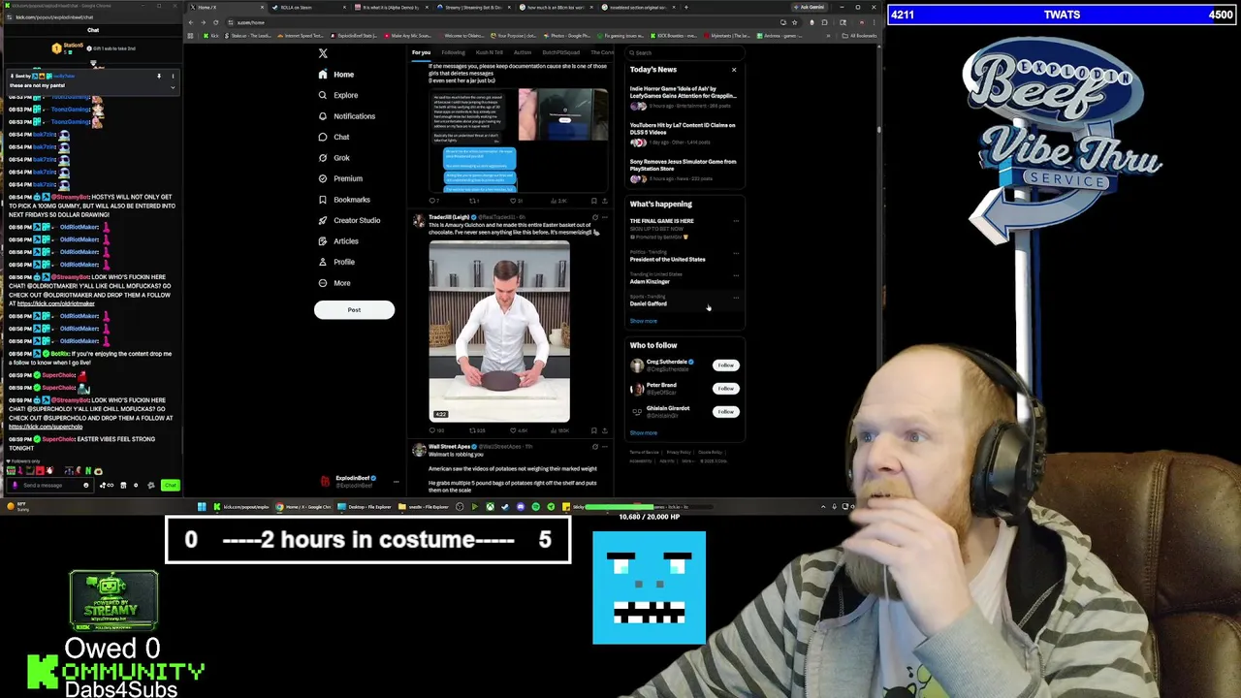The width and height of the screenshot is (1241, 698).
Task: Open Discord from the taskbar
Action: (521, 506)
